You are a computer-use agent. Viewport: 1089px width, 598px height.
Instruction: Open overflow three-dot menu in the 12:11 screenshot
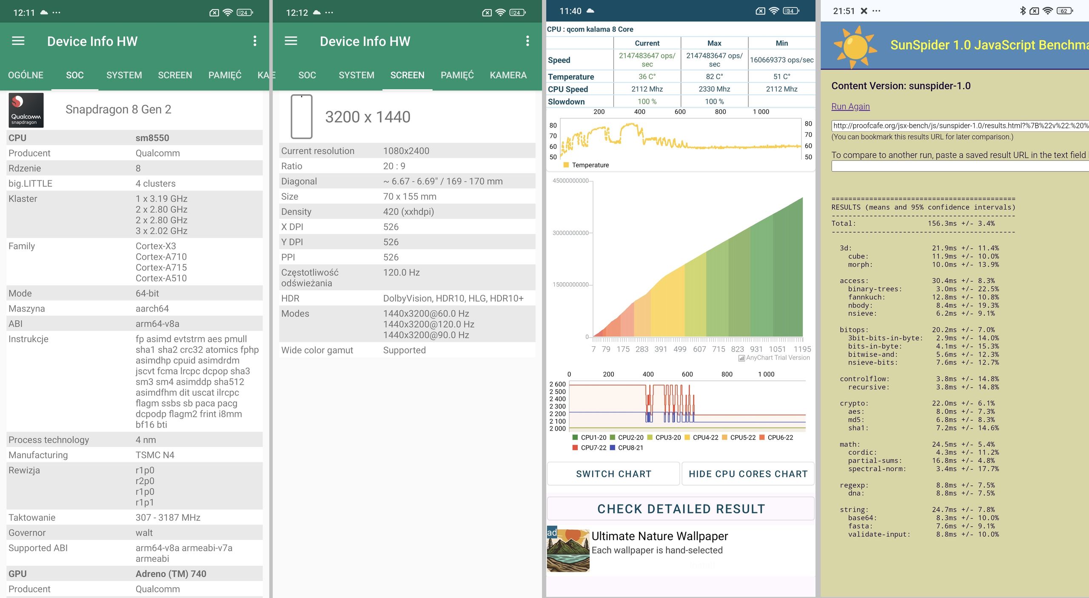coord(255,41)
